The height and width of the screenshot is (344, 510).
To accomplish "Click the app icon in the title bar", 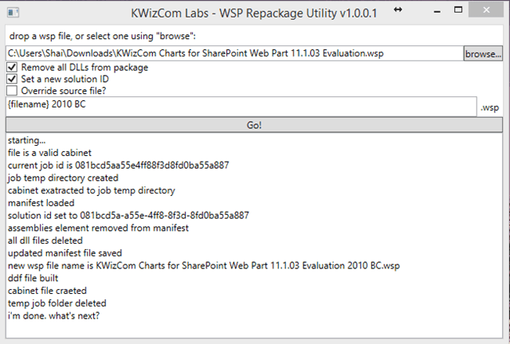I will pyautogui.click(x=13, y=13).
